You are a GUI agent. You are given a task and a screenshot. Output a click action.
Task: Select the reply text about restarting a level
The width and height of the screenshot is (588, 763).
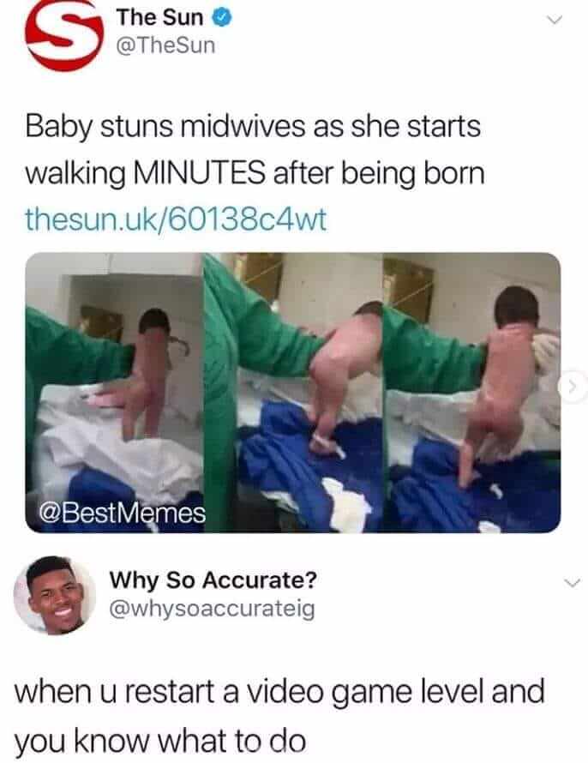click(x=279, y=715)
